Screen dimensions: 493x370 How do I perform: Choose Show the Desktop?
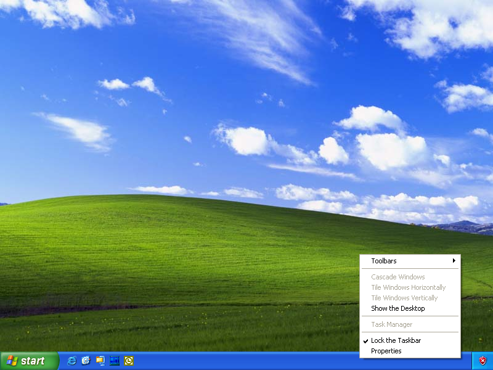[x=410, y=308]
